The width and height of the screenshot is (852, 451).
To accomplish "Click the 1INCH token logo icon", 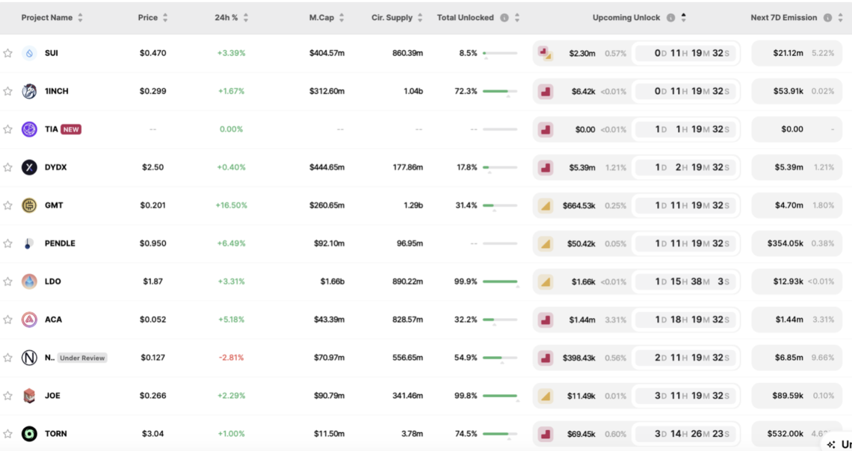I will (x=29, y=91).
